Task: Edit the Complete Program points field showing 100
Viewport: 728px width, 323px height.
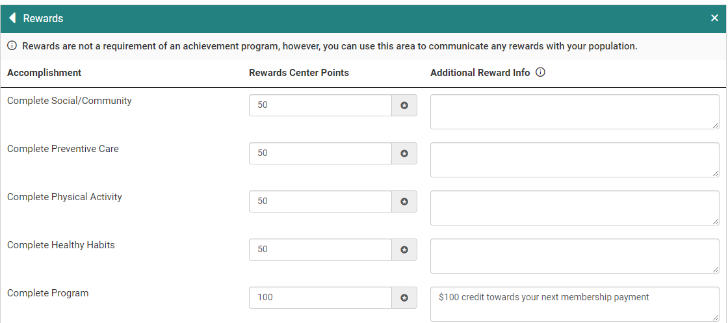Action: click(320, 298)
